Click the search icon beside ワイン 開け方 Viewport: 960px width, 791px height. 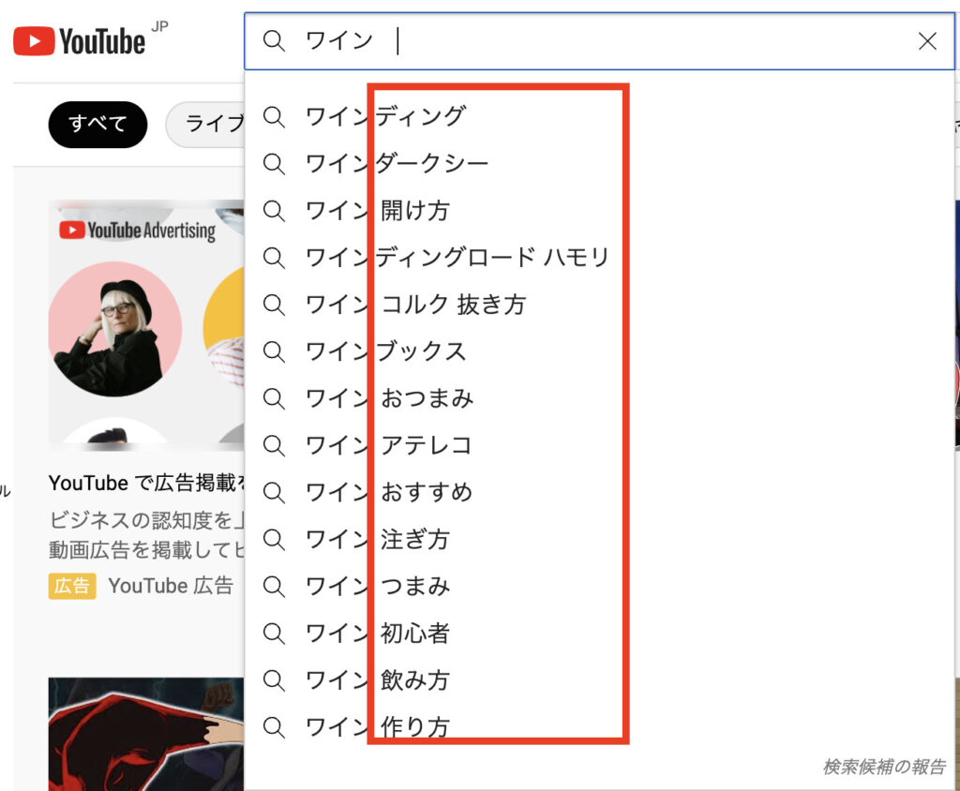click(274, 210)
